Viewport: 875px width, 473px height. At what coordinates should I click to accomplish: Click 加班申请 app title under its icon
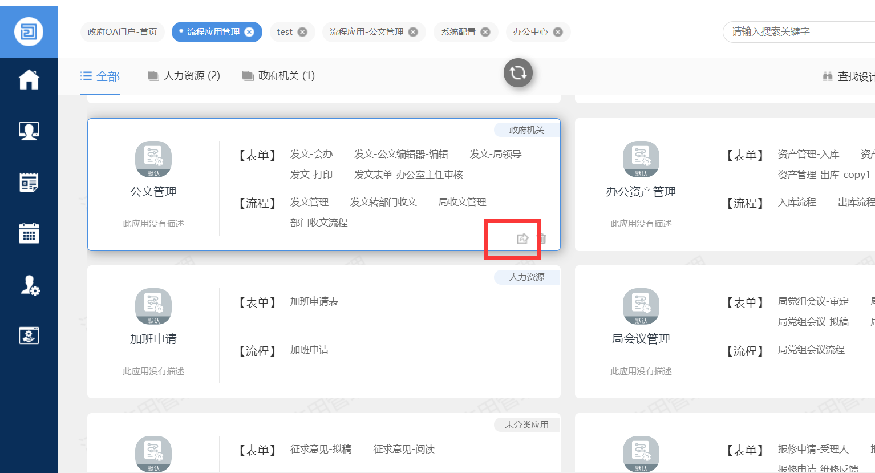pyautogui.click(x=153, y=339)
